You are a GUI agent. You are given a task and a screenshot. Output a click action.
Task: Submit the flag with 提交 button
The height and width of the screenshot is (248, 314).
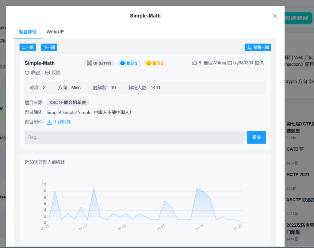pos(256,137)
